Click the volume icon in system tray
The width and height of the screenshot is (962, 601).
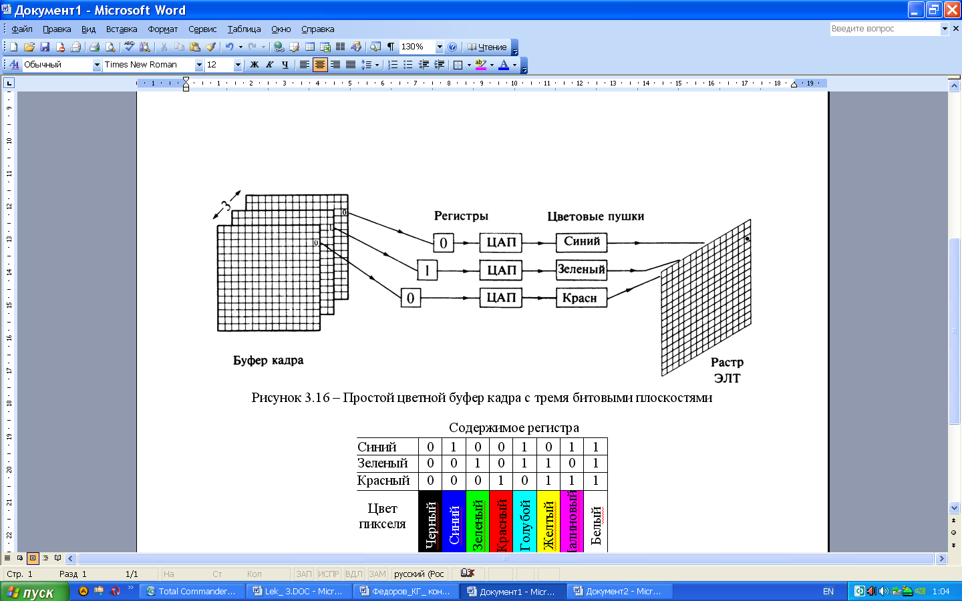(x=883, y=591)
